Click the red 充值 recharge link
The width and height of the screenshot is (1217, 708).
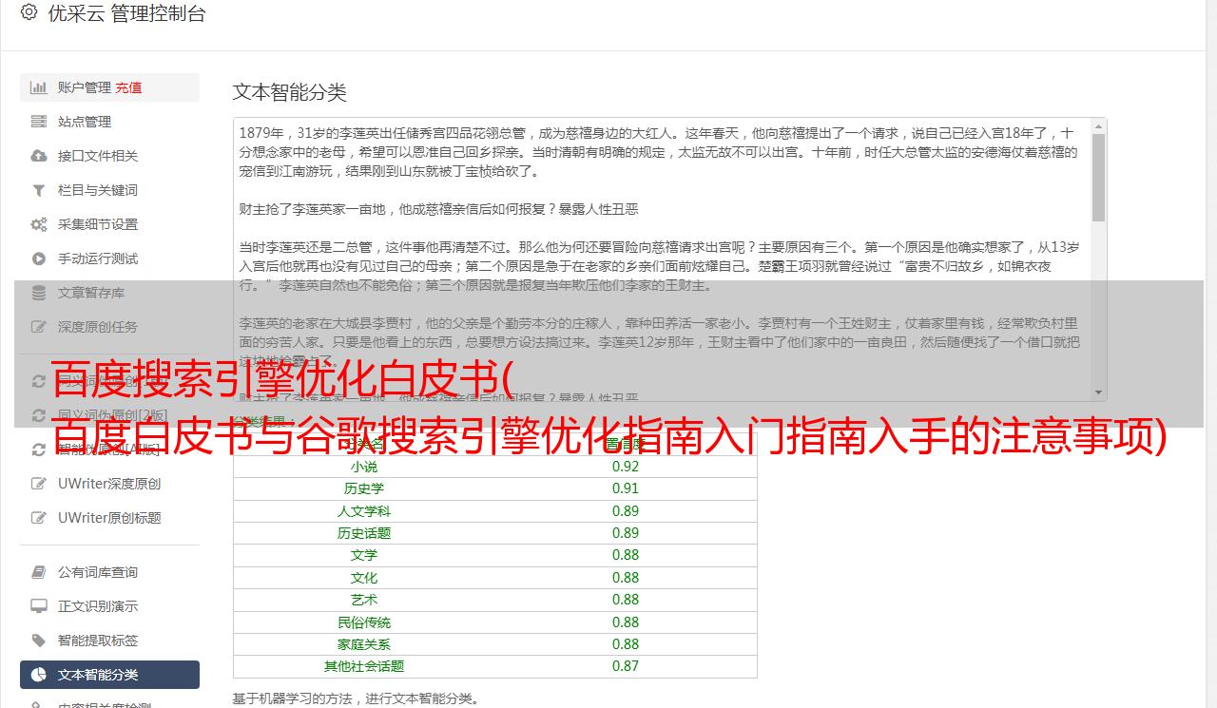(128, 87)
